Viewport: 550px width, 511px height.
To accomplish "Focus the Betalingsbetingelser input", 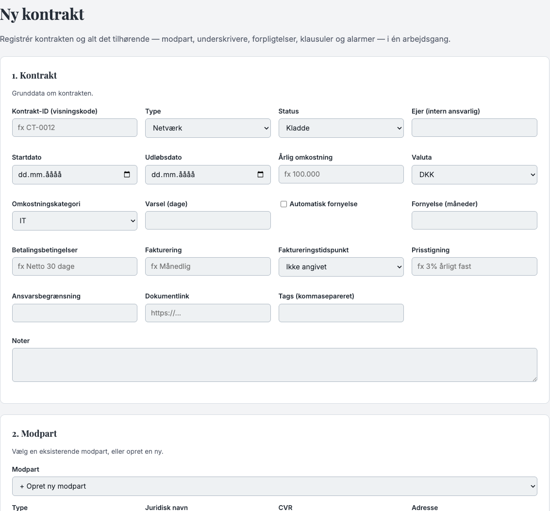I will point(74,266).
